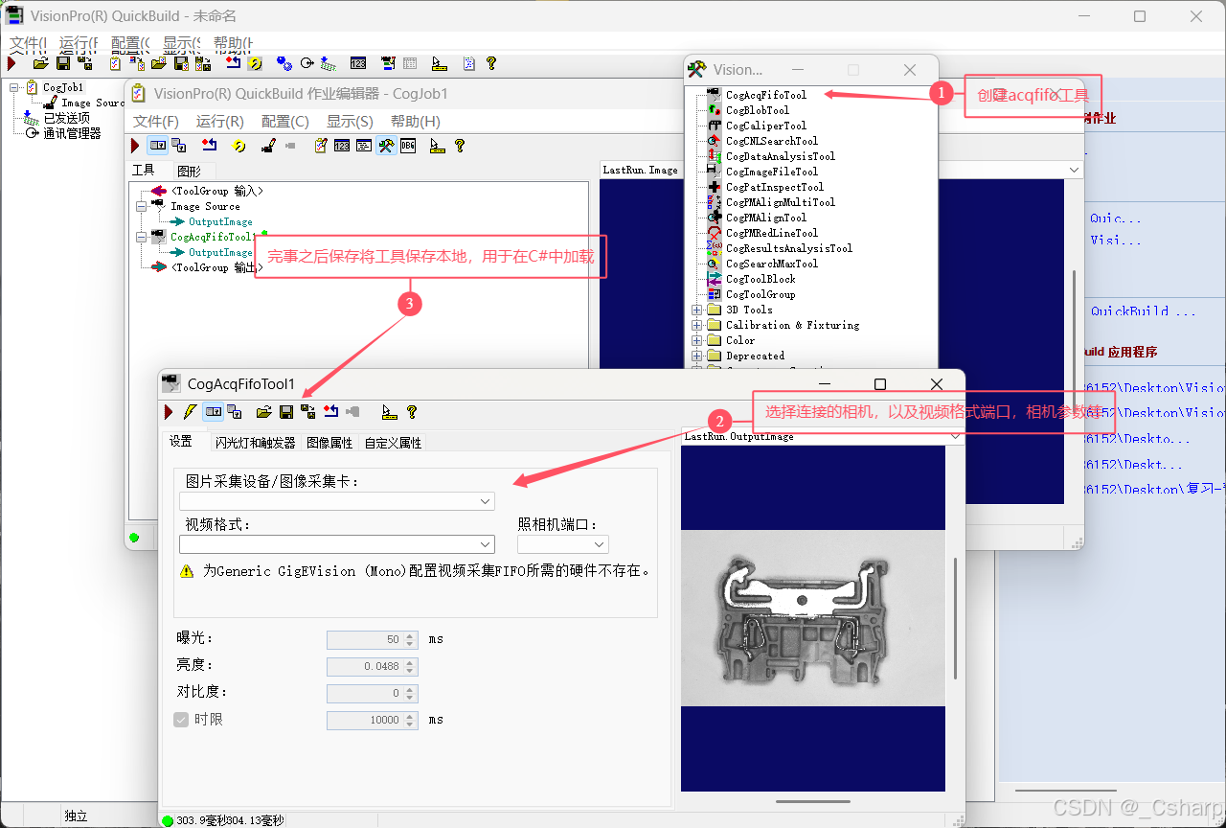
Task: Switch to the 闪光灯和触发器 tab
Action: pos(254,443)
